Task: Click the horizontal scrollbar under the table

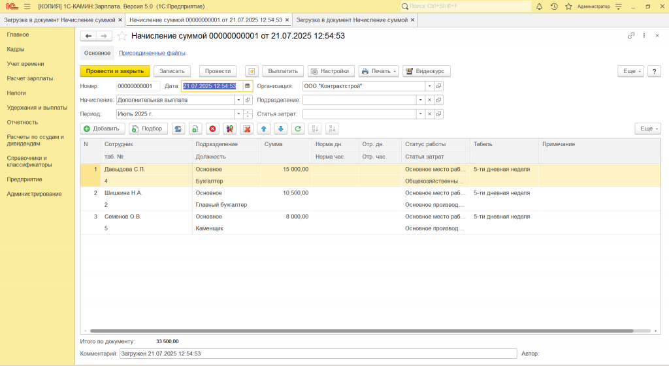Action: tap(361, 331)
